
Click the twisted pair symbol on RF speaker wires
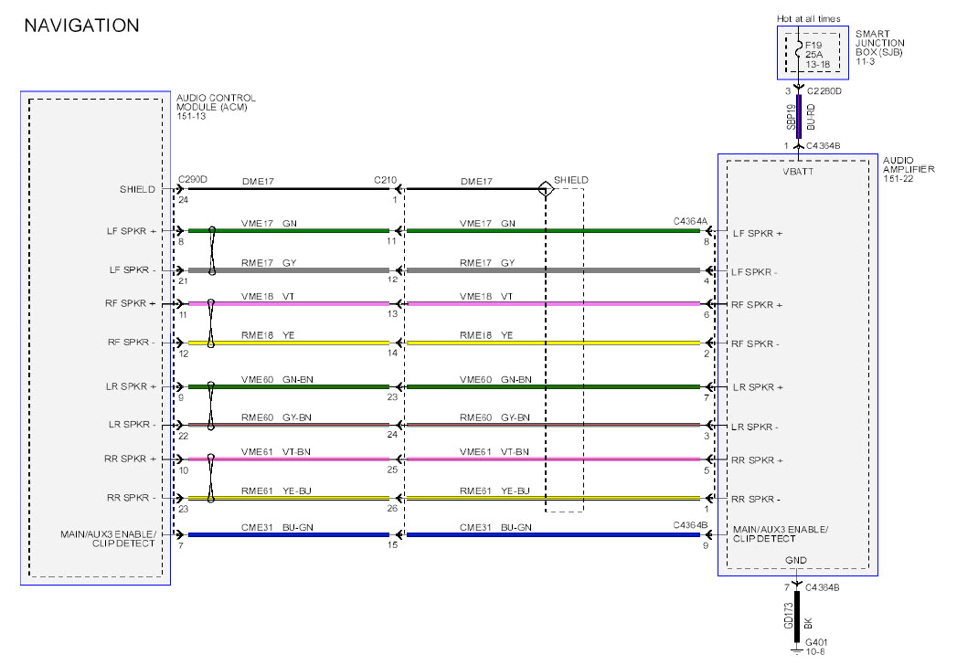tap(212, 322)
